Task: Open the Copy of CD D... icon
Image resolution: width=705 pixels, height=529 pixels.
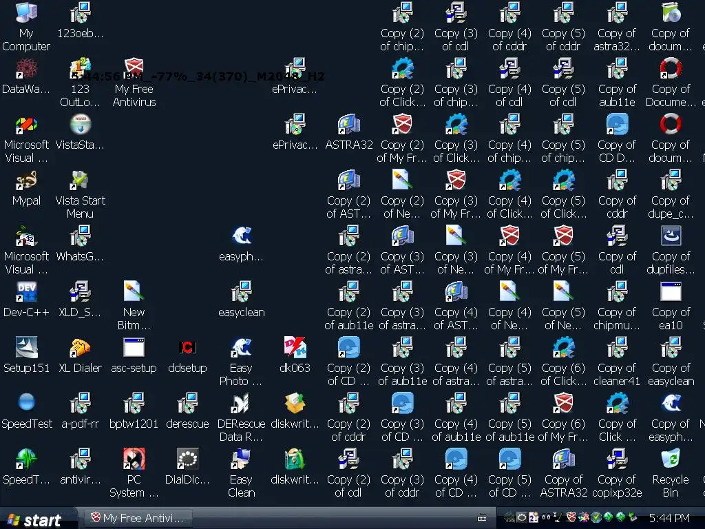Action: 617,124
